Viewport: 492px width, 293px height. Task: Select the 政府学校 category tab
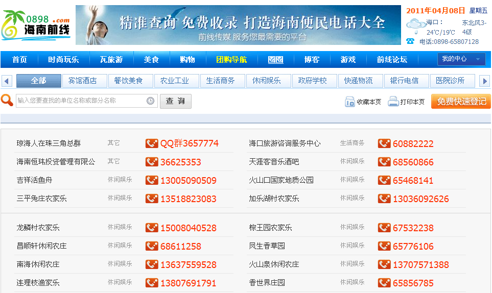click(x=314, y=81)
